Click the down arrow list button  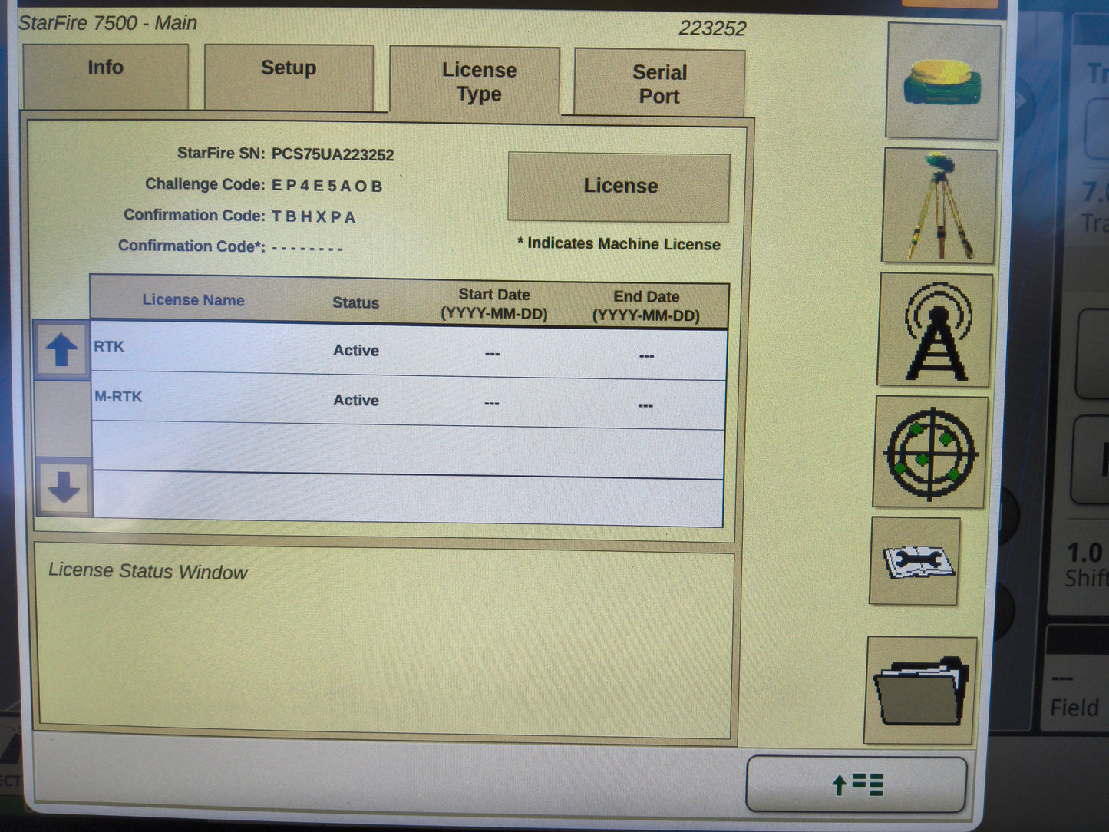64,488
